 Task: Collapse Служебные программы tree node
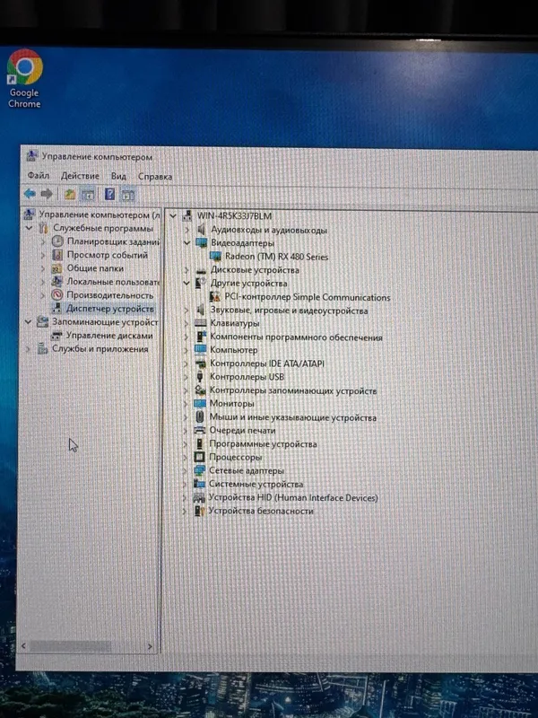[x=29, y=228]
